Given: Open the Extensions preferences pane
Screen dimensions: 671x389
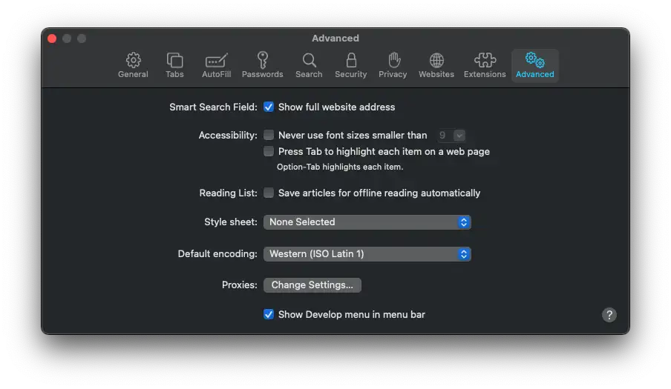Looking at the screenshot, I should [x=485, y=65].
